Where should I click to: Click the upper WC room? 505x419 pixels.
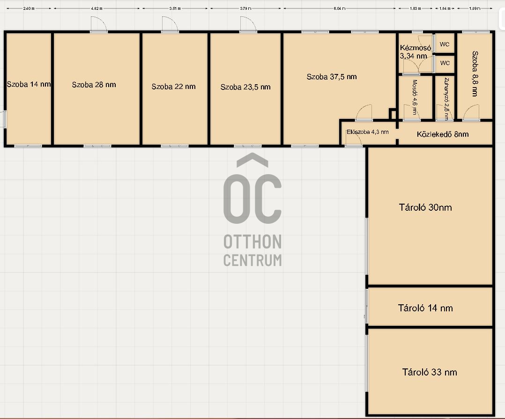pos(445,44)
